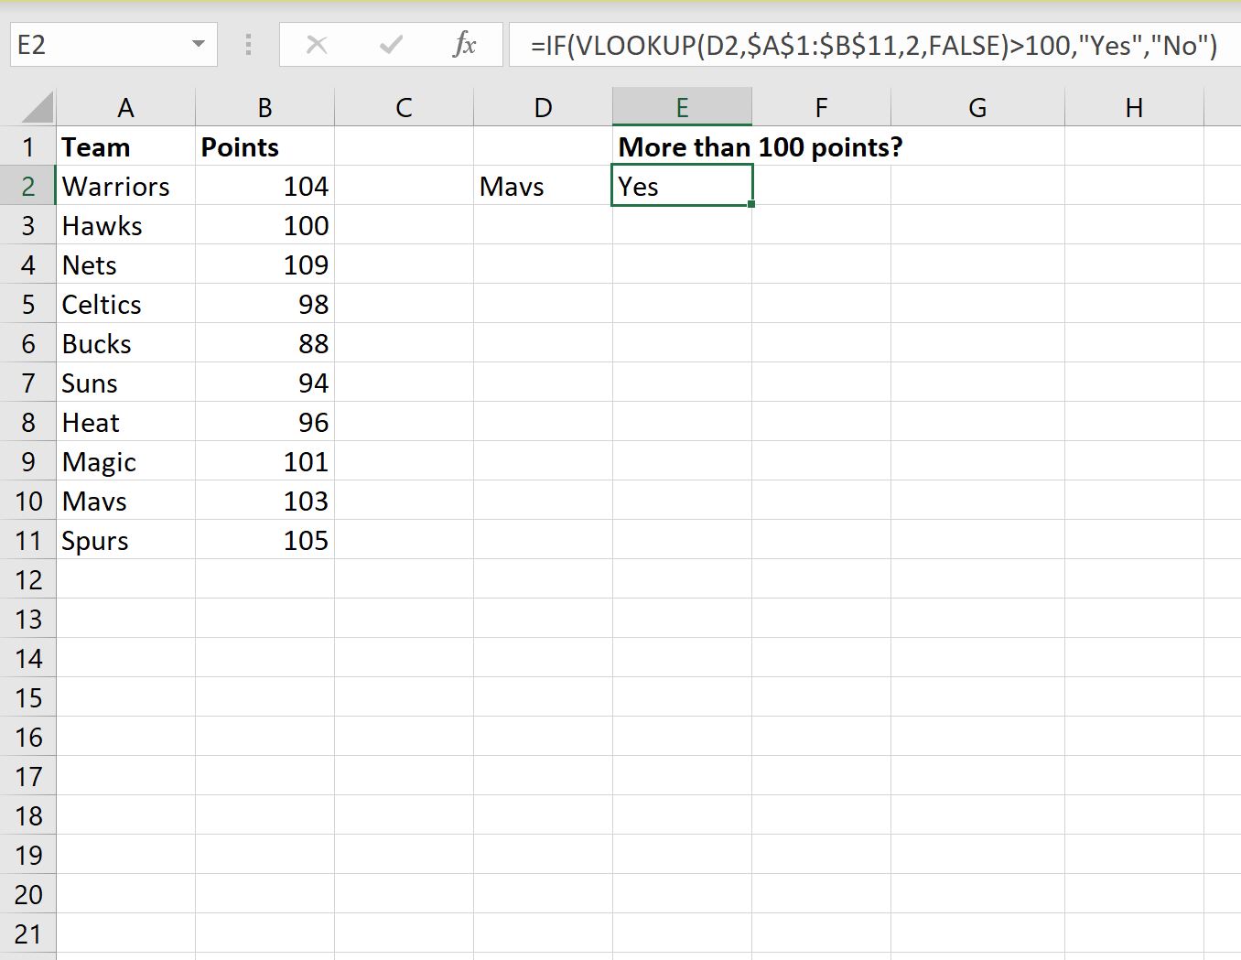Click the 'More than 100 points?' header cell

[x=682, y=146]
